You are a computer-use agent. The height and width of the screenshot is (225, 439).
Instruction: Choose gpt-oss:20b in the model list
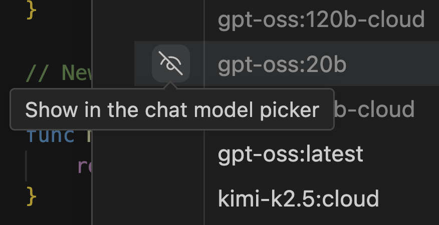coord(282,64)
